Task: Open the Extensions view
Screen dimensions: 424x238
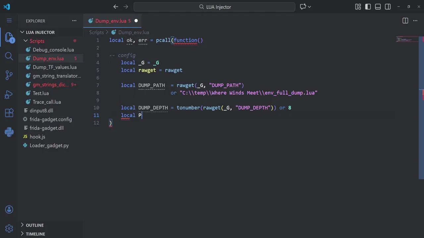Action: coord(9,113)
